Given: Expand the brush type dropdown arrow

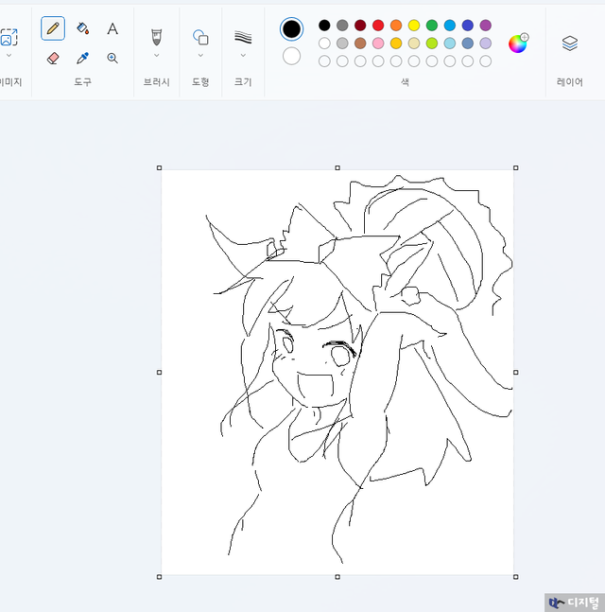Looking at the screenshot, I should click(156, 56).
